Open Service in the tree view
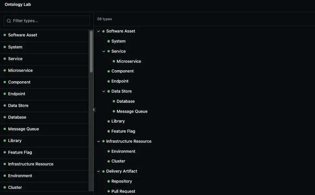Image resolution: width=315 pixels, height=195 pixels. tap(119, 51)
